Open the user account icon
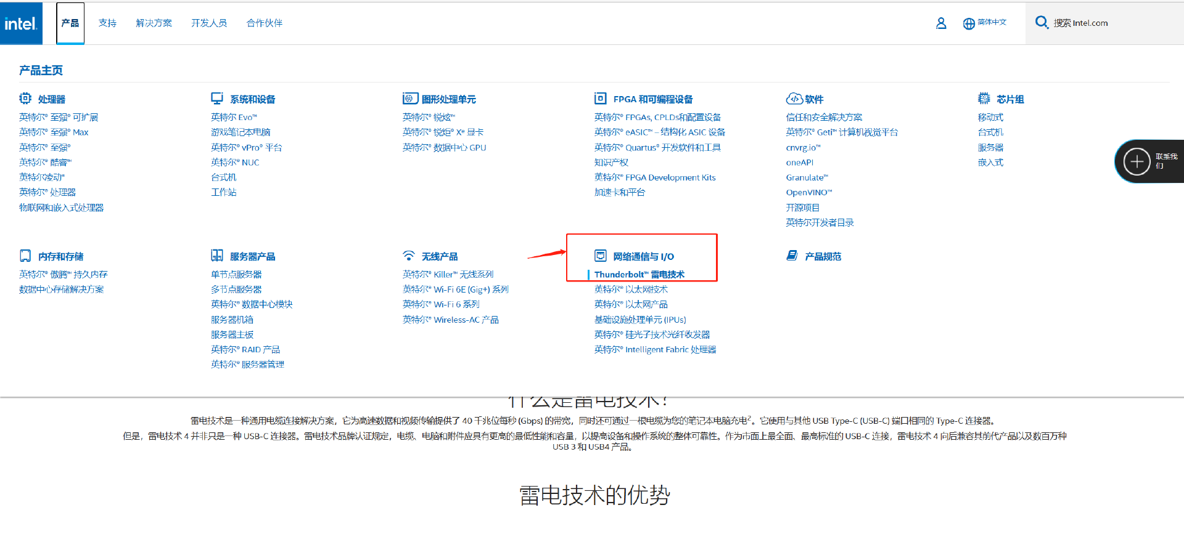Viewport: 1184px width, 542px height. (941, 23)
